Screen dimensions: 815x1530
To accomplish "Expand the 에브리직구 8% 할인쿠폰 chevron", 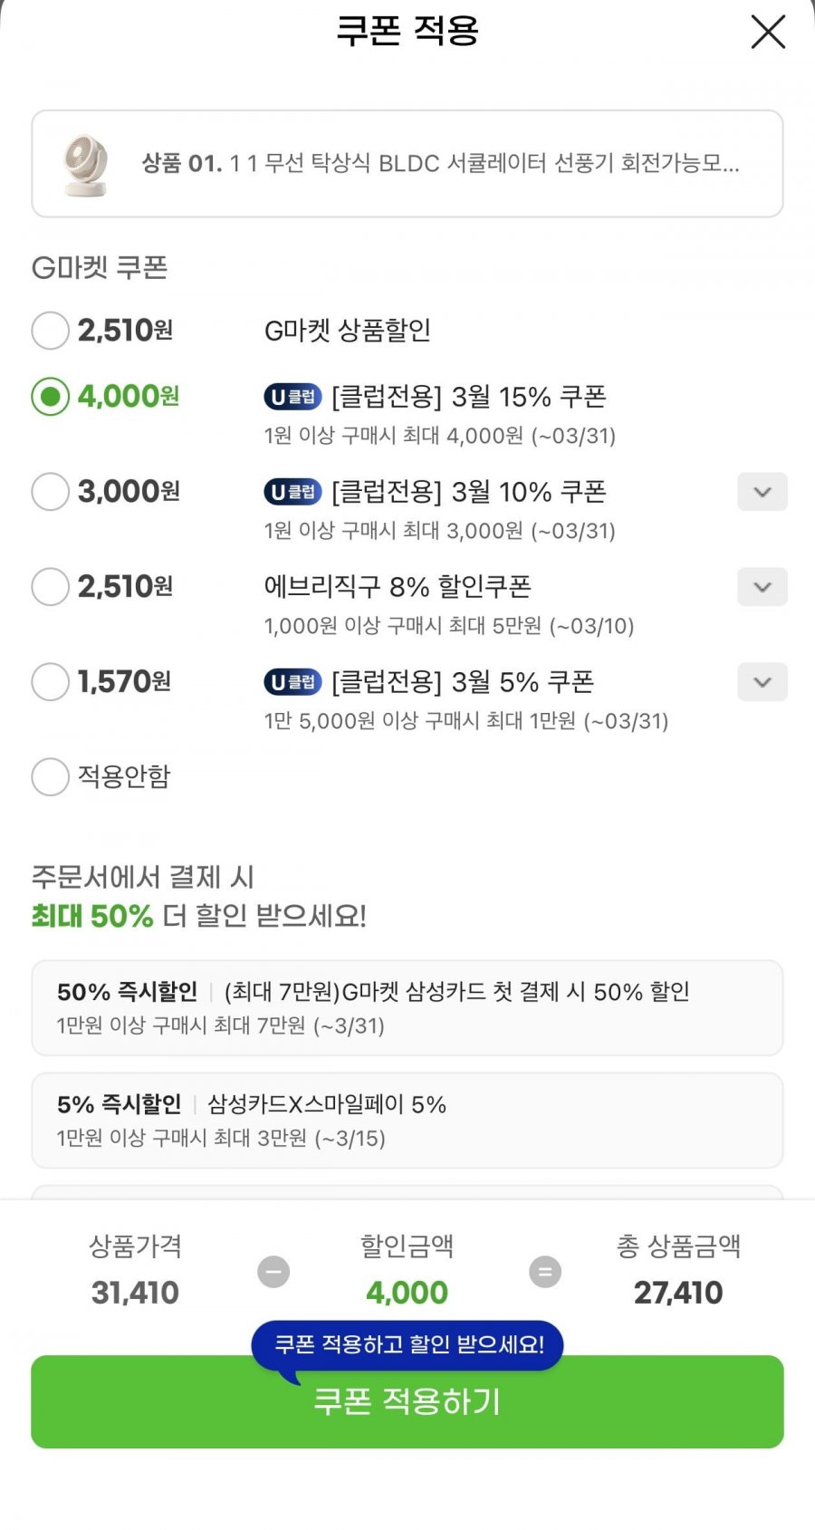I will [762, 587].
